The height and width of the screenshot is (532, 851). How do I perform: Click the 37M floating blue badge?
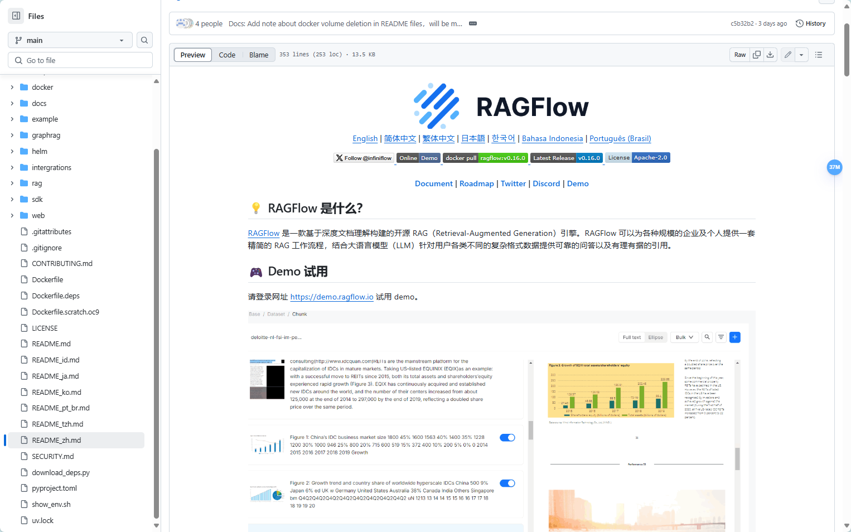click(834, 167)
